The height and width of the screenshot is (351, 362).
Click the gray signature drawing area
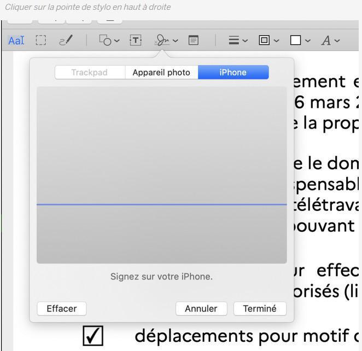pos(161,142)
